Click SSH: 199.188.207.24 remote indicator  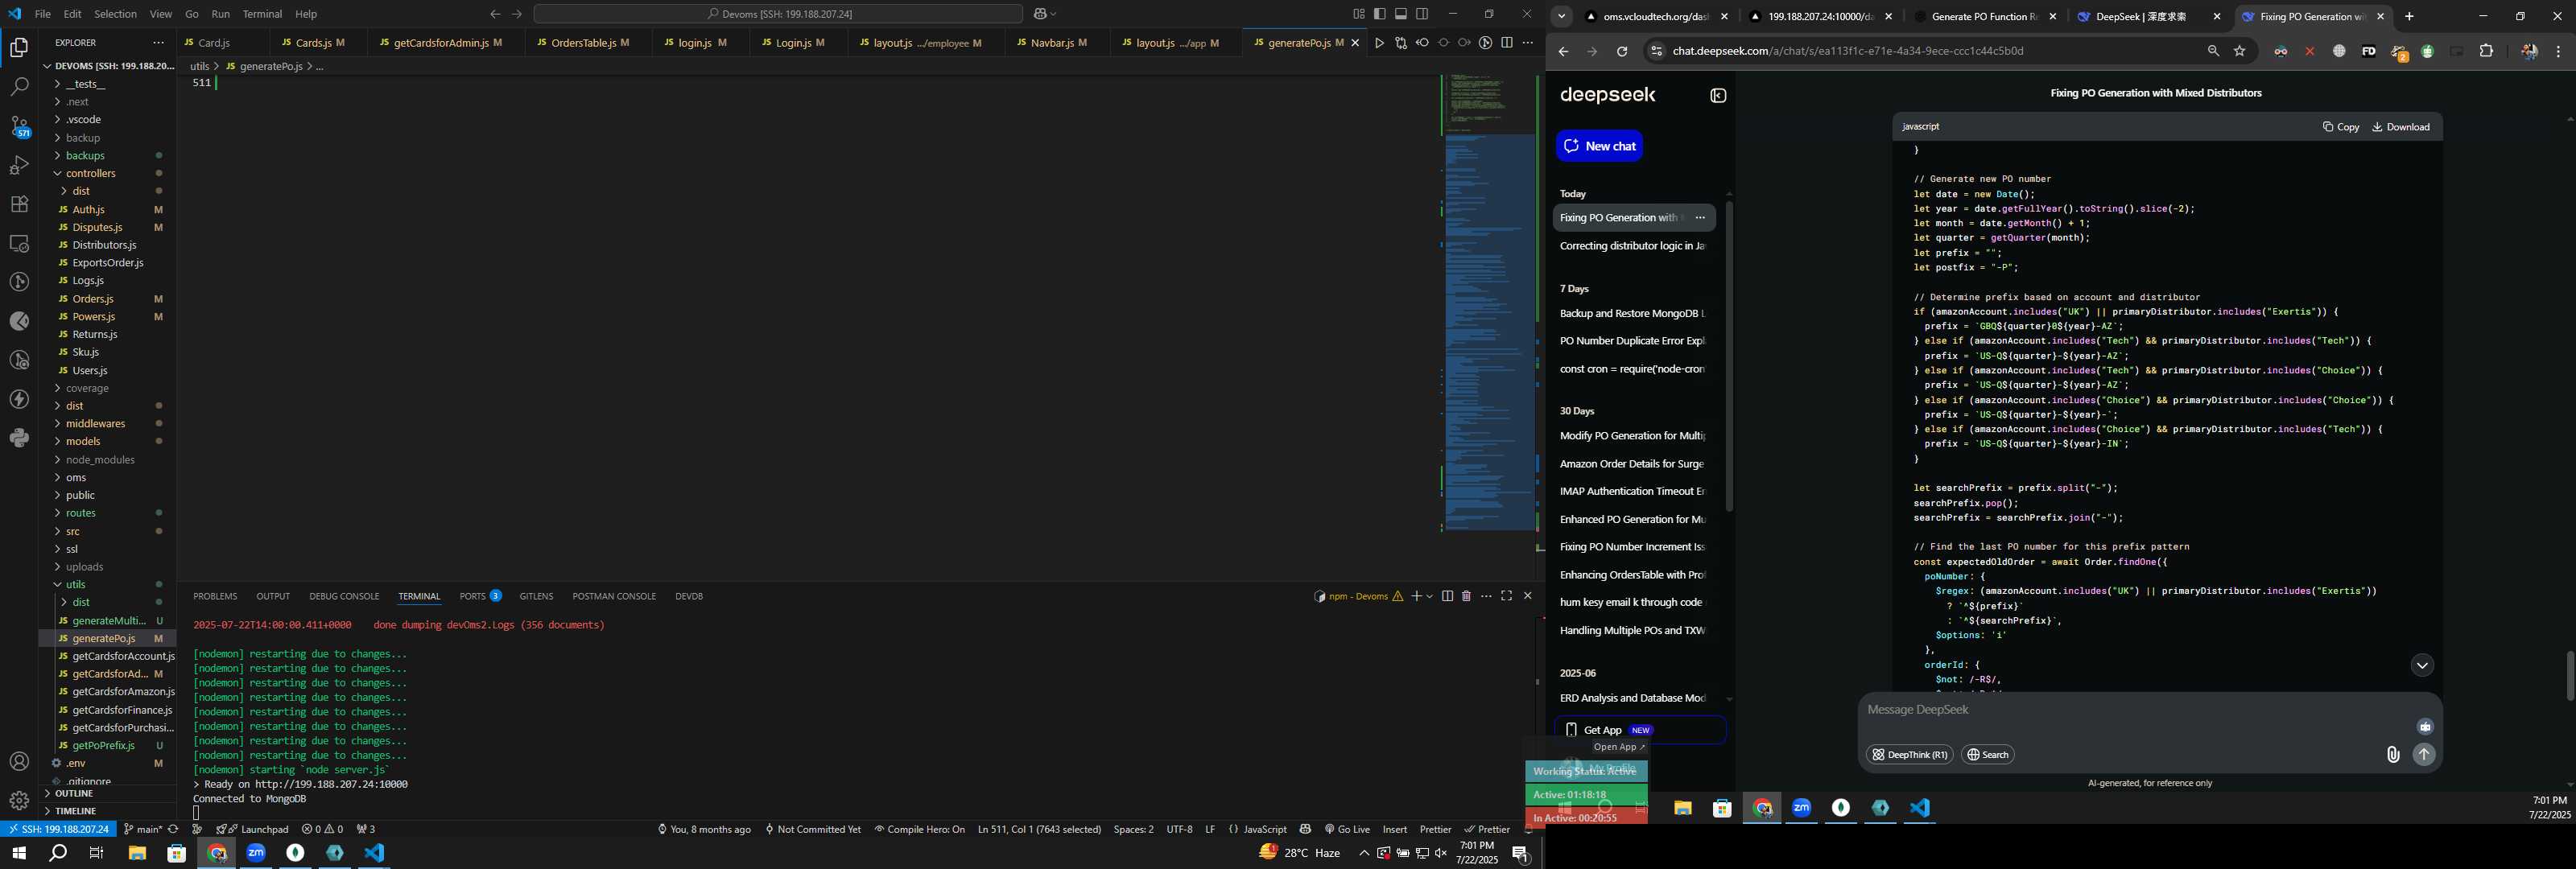57,829
